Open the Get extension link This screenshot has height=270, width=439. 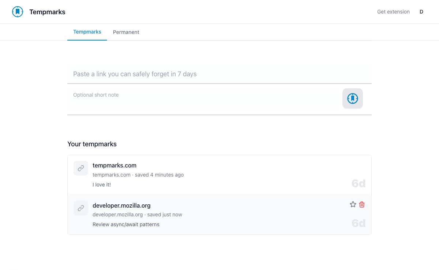(x=393, y=12)
